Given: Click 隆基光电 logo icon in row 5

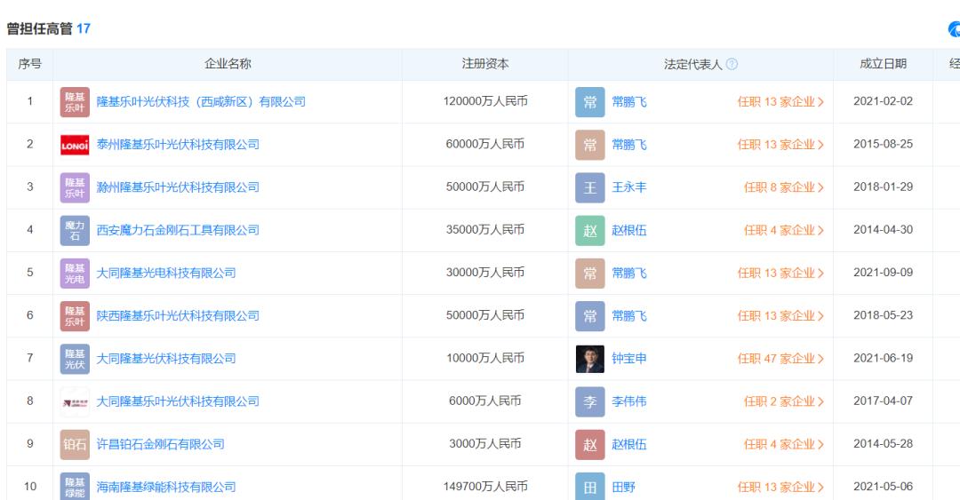Looking at the screenshot, I should point(75,274).
